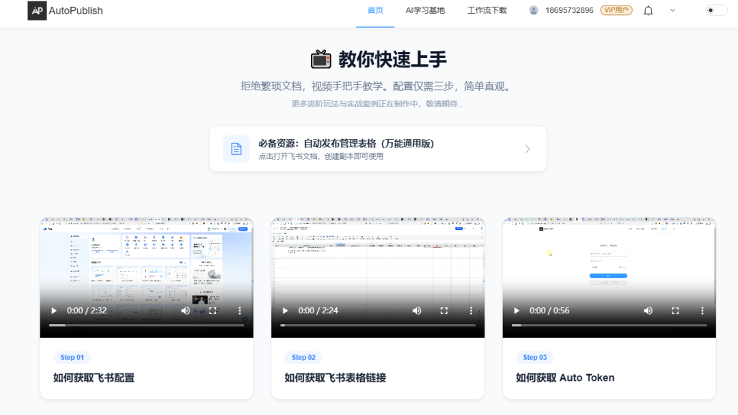Open more options on the Step 02 video

click(471, 311)
